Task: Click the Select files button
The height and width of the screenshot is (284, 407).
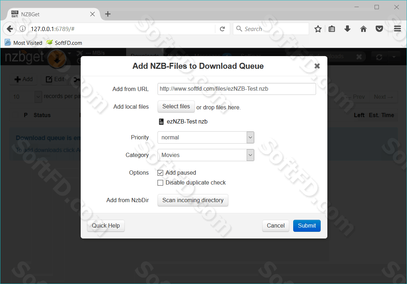Action: pyautogui.click(x=176, y=107)
